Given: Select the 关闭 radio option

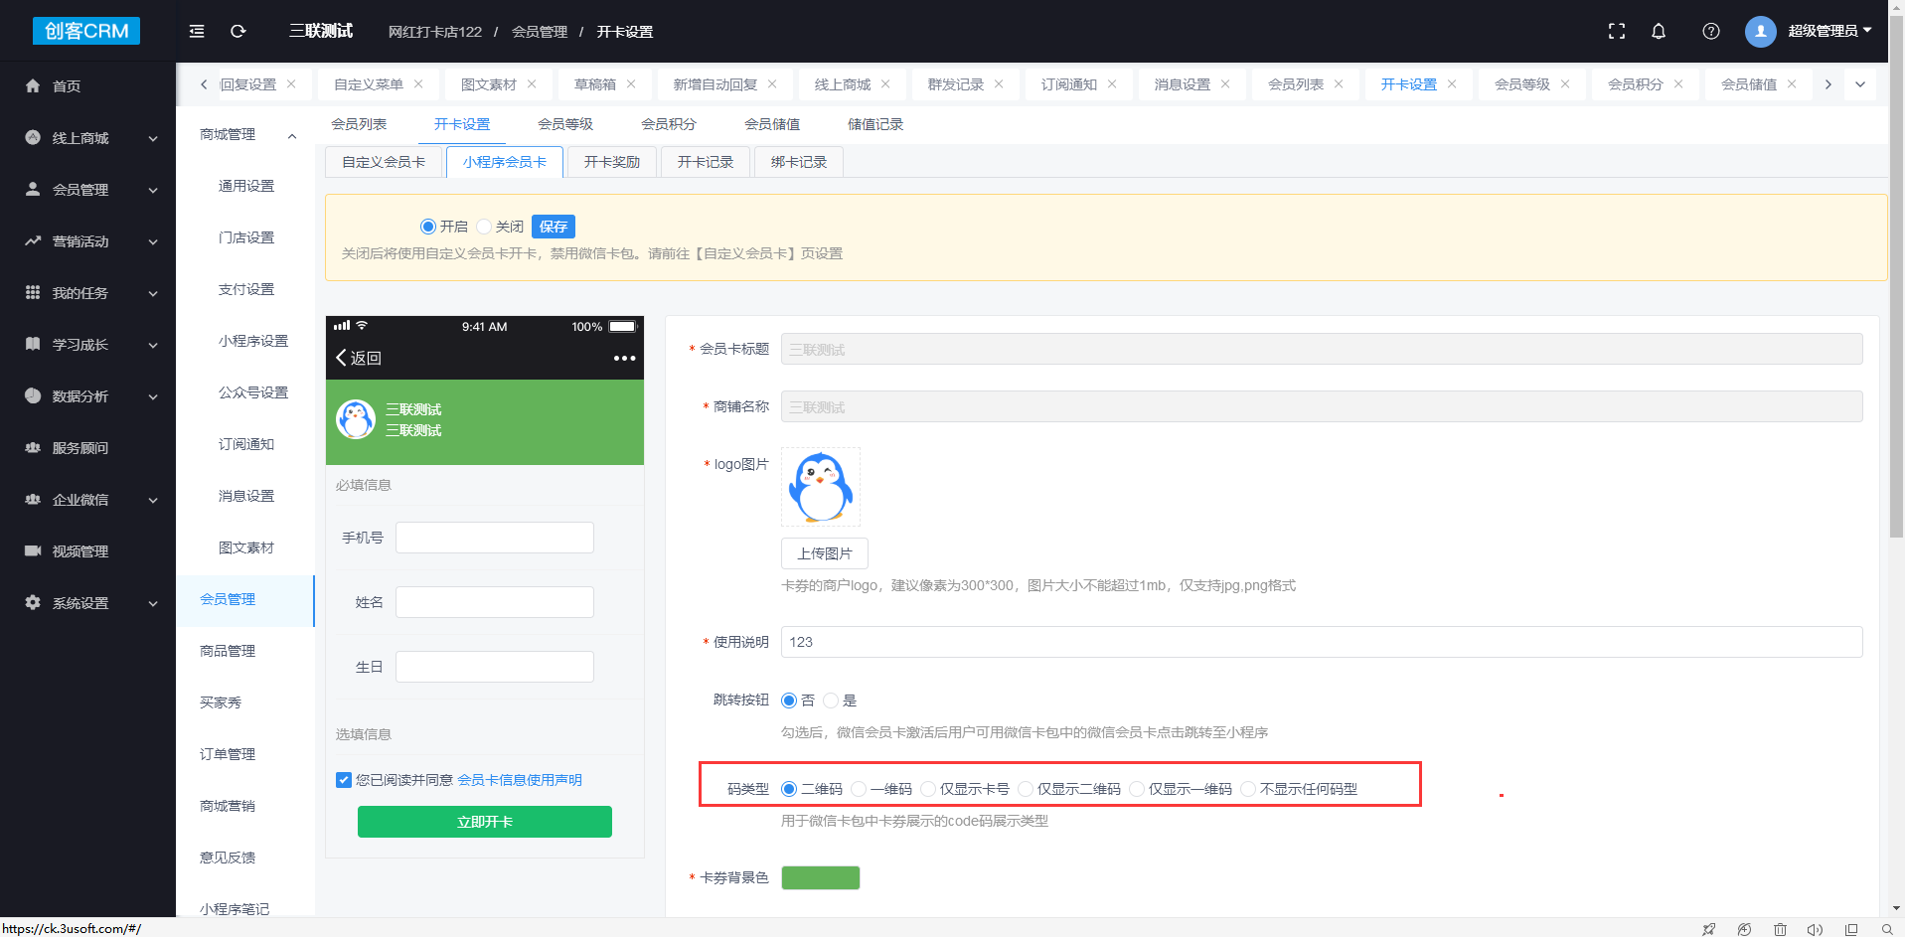Looking at the screenshot, I should click(484, 227).
